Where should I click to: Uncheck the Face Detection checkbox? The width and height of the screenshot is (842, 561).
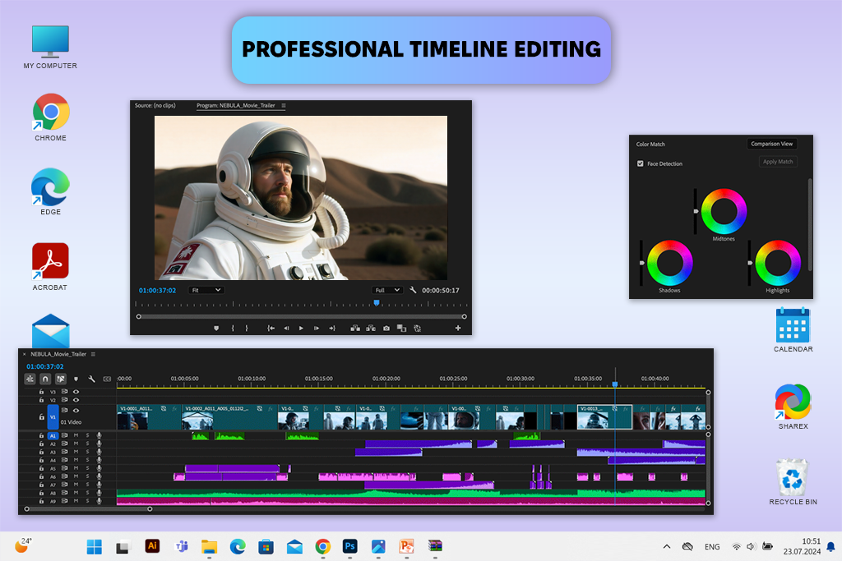coord(640,163)
